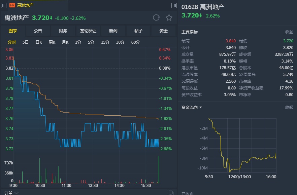Expand the 订单 dropdown

click(16, 193)
